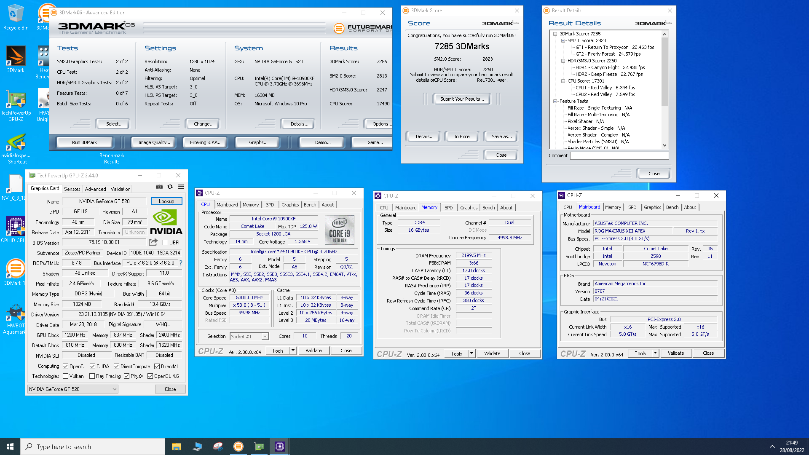This screenshot has width=809, height=455.
Task: Toggle the DirectML checkbox
Action: [157, 367]
